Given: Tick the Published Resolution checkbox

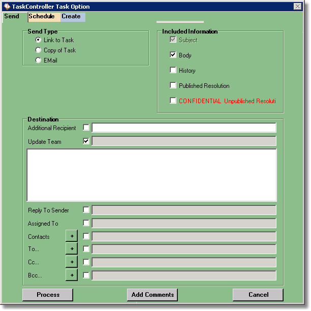Looking at the screenshot, I should coord(173,85).
